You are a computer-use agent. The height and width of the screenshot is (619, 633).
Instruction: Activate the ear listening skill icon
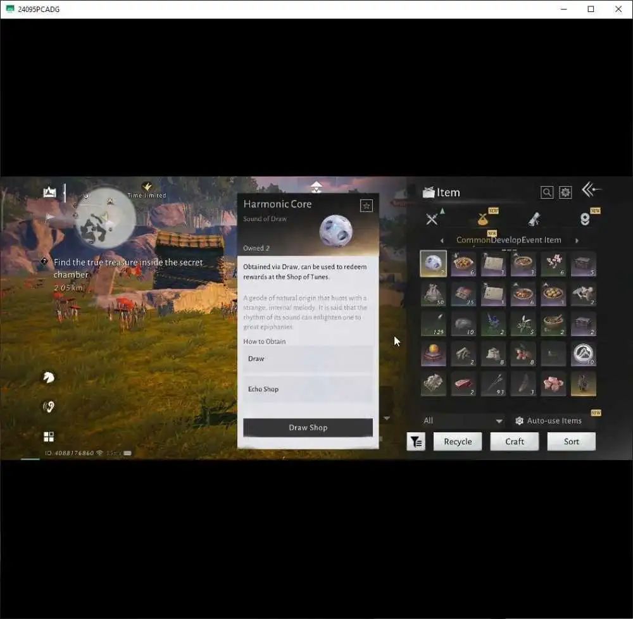[49, 407]
